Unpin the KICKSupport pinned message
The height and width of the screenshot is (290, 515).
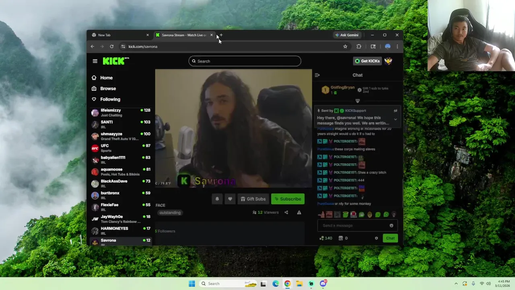tap(396, 111)
